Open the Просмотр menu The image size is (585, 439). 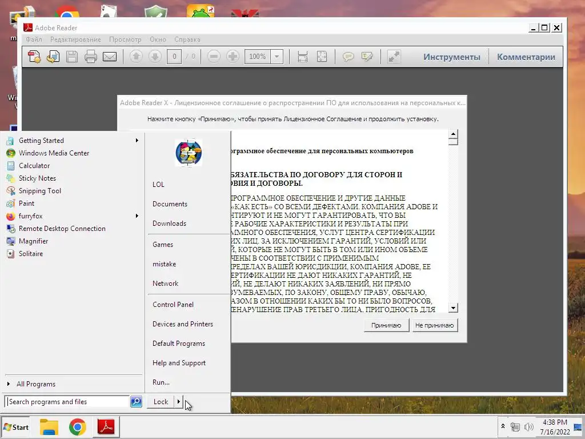pyautogui.click(x=125, y=39)
